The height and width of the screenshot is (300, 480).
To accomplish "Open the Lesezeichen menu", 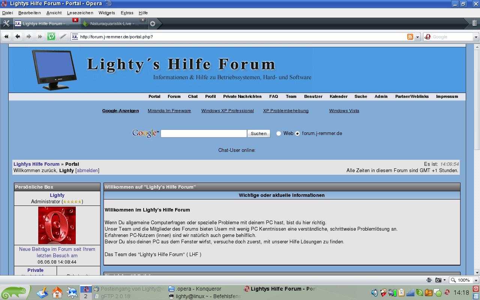I will point(80,13).
